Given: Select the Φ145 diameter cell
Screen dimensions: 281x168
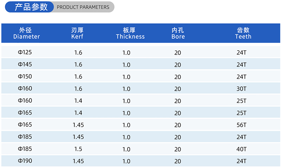Looking at the screenshot, I should (25, 65).
